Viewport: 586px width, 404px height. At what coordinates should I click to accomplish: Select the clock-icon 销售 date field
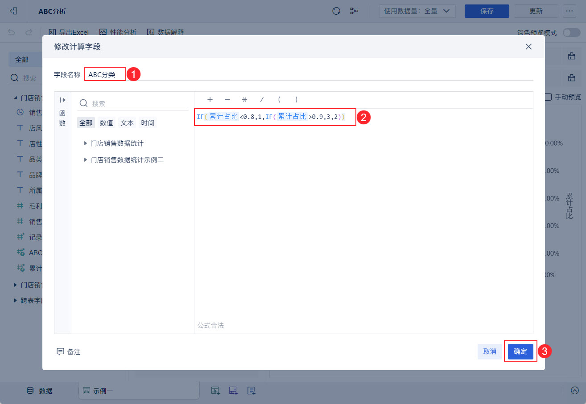tap(29, 112)
